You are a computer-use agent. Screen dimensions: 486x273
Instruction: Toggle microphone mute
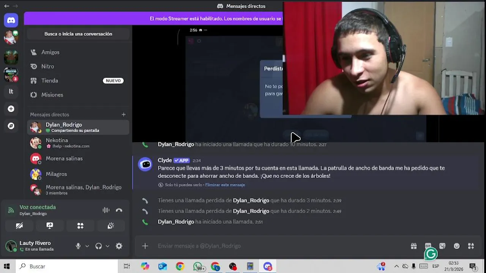click(x=78, y=246)
